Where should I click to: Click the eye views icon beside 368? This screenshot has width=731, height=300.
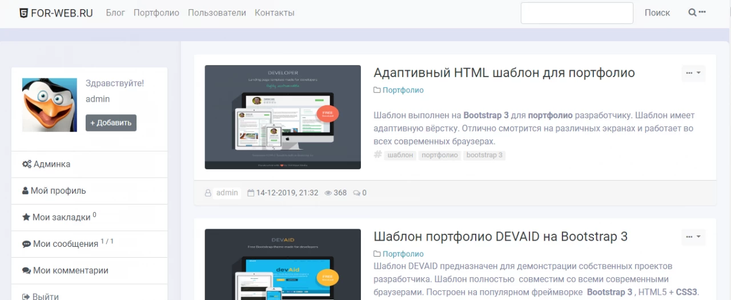(328, 193)
